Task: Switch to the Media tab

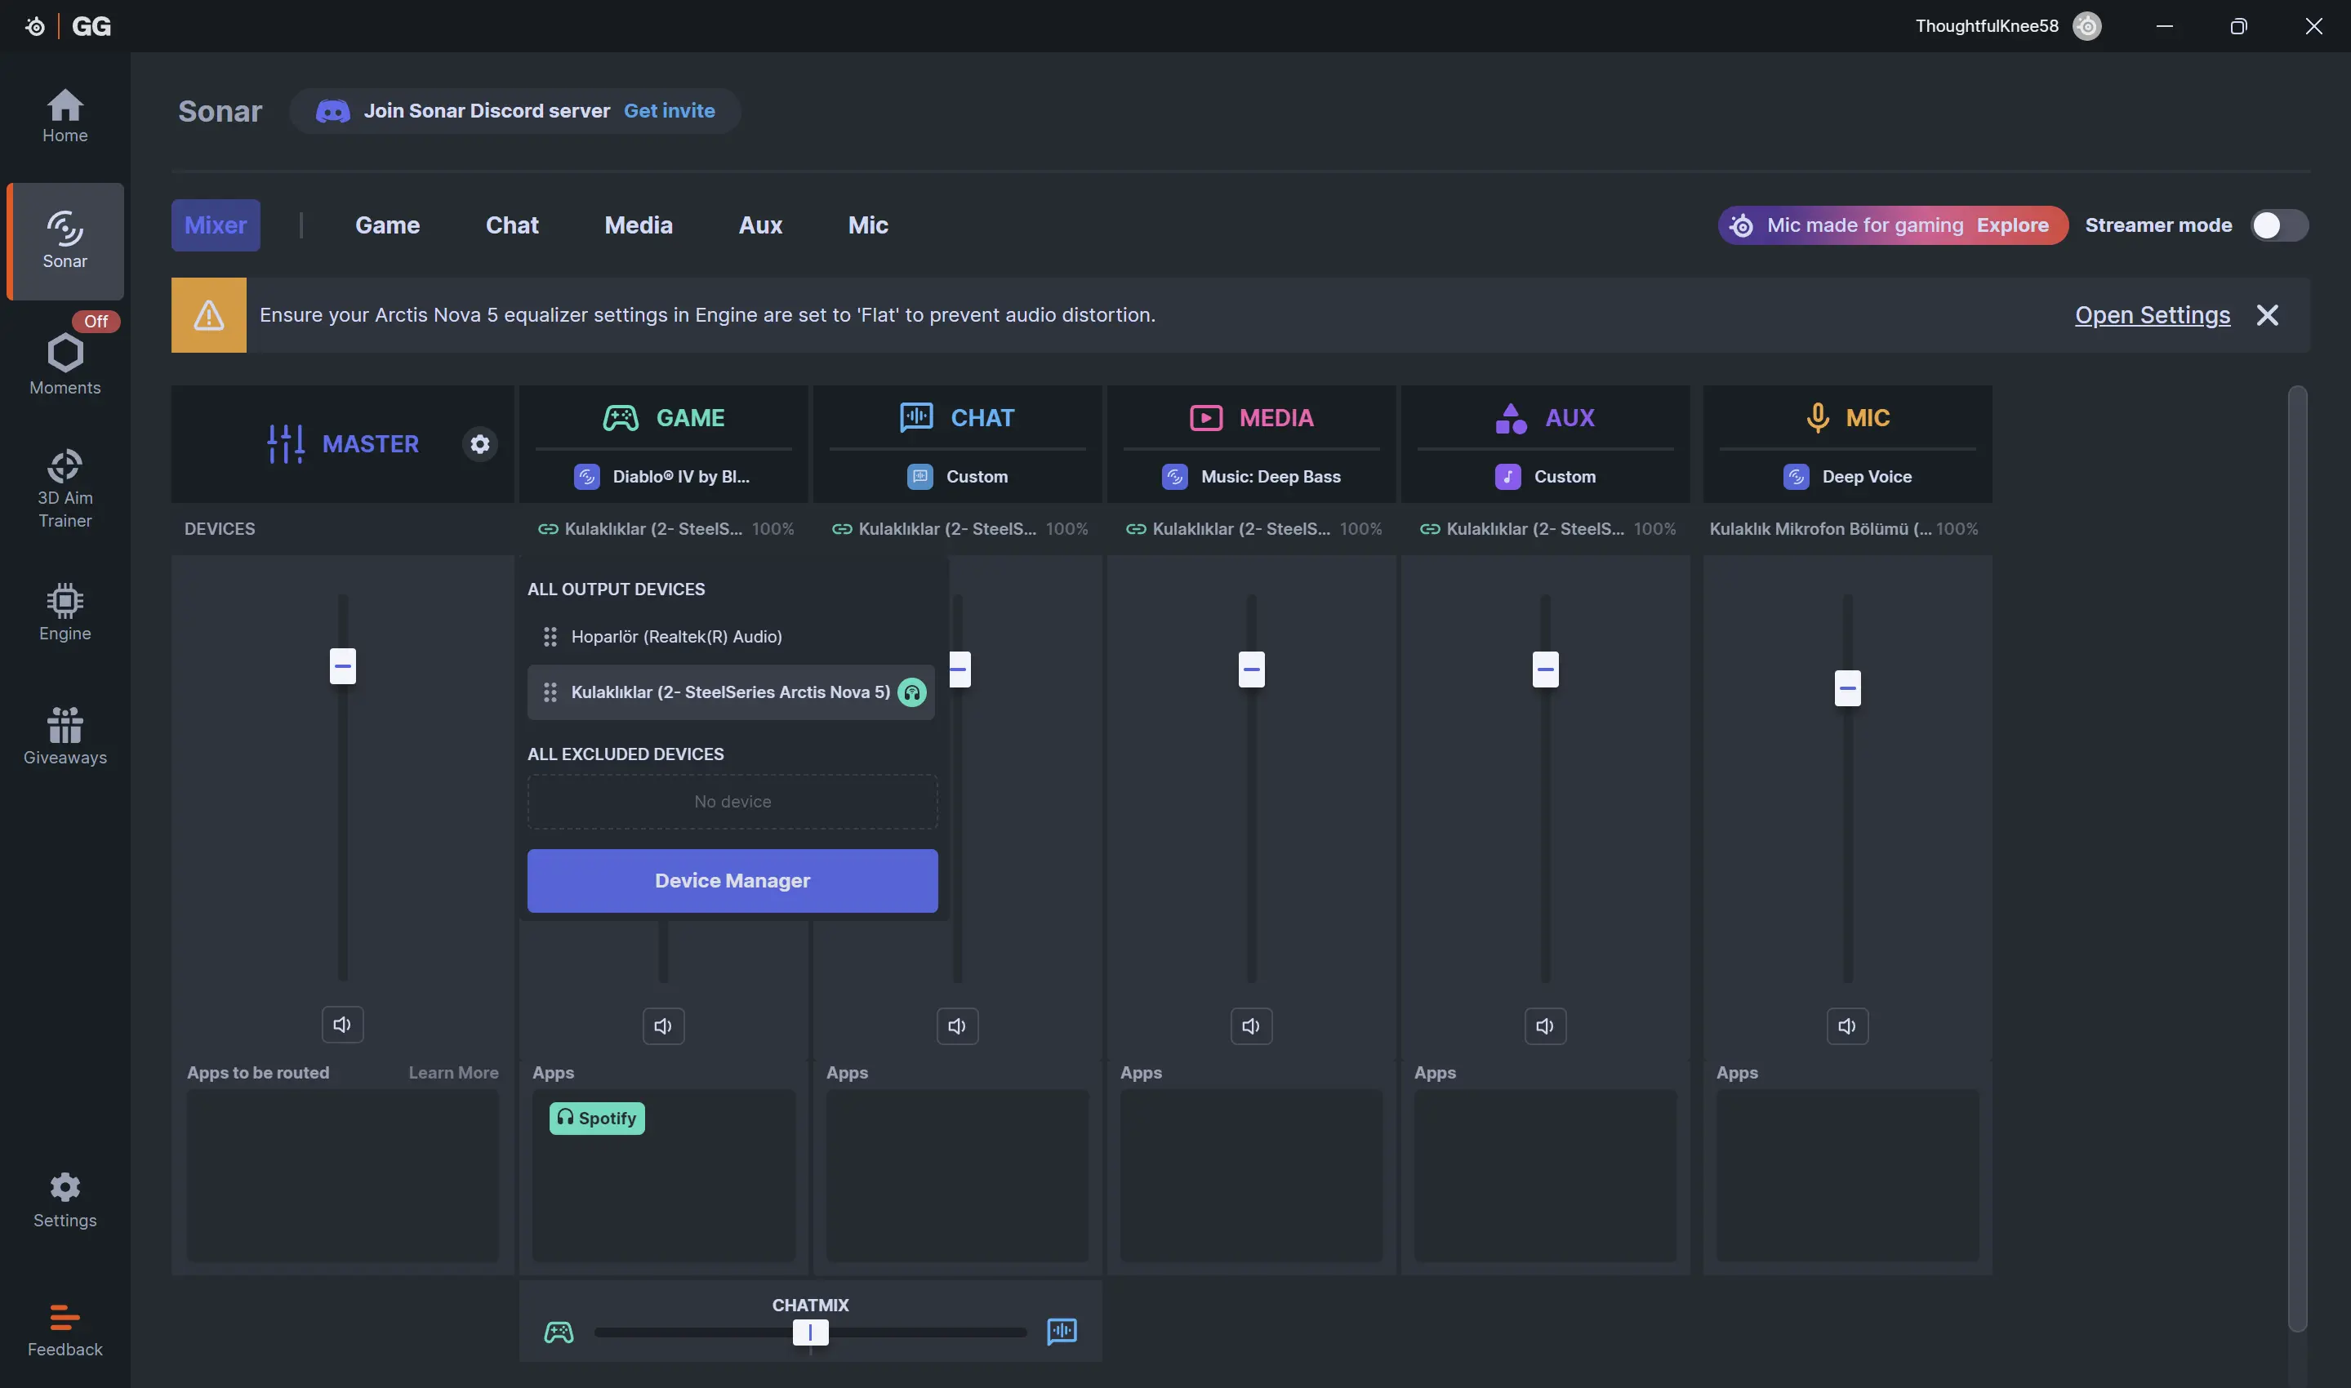Action: (638, 225)
